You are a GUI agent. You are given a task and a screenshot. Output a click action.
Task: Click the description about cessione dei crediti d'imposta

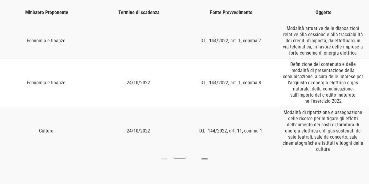(x=323, y=41)
